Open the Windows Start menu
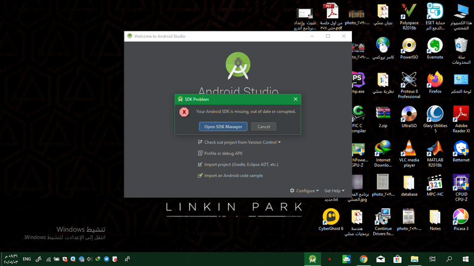 pos(466,259)
